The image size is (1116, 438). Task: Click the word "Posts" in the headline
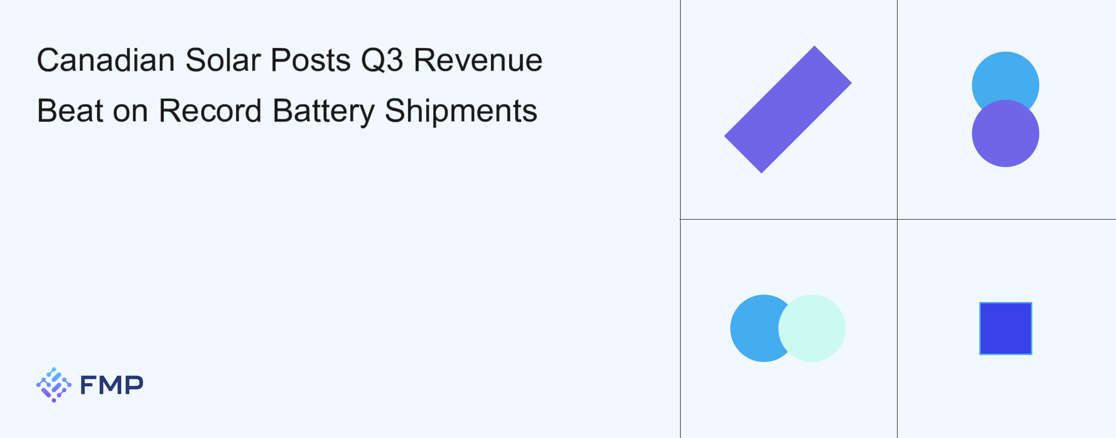click(311, 60)
